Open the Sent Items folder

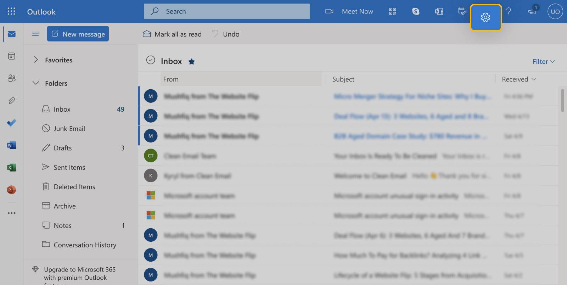(69, 167)
